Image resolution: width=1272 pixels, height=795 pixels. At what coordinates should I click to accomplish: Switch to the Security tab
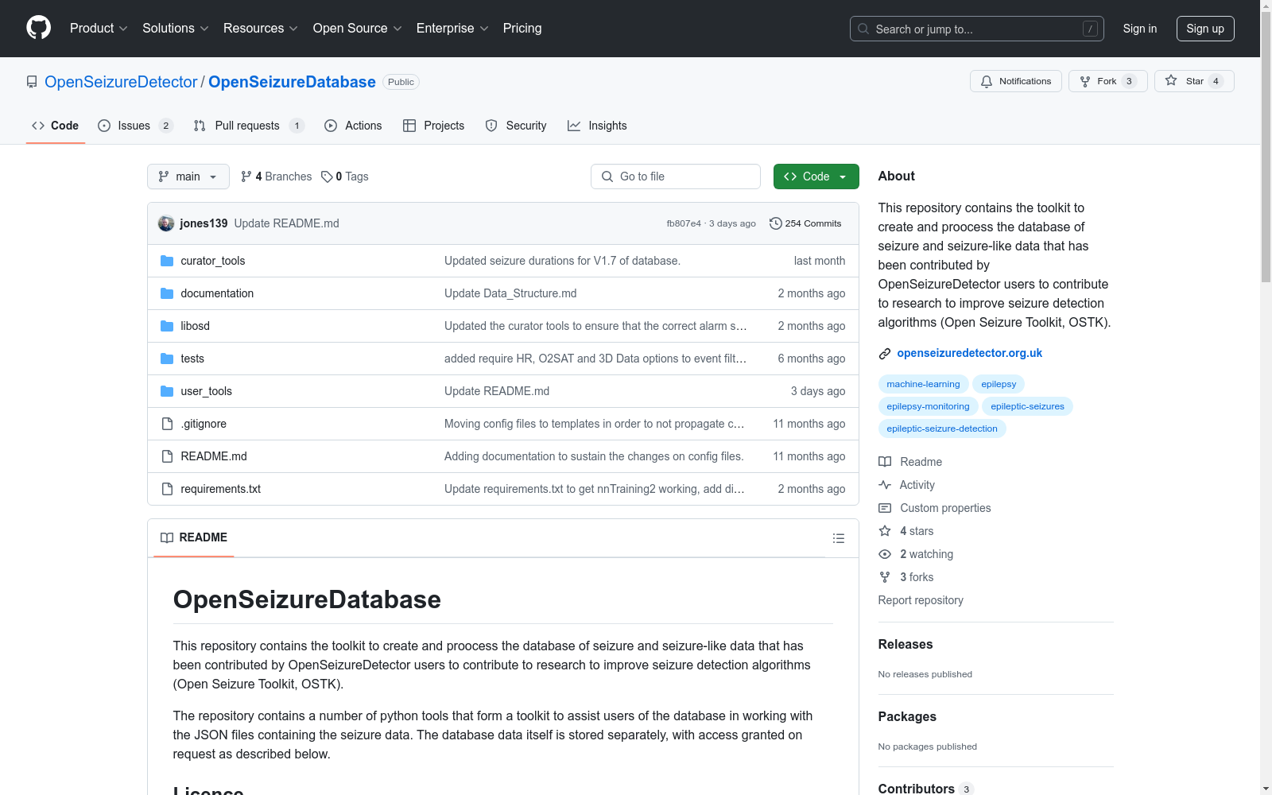(516, 126)
